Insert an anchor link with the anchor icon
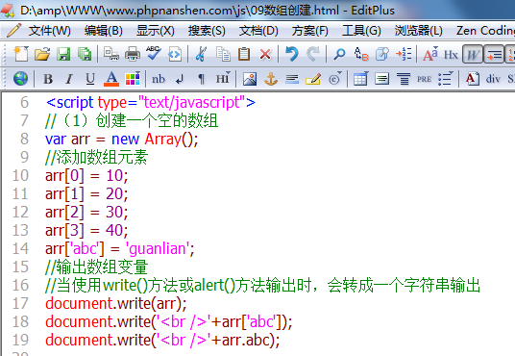The width and height of the screenshot is (515, 356). tap(271, 79)
